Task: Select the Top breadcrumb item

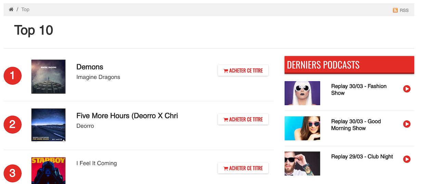Action: 25,10
